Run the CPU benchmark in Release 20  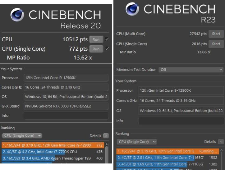click(96, 39)
